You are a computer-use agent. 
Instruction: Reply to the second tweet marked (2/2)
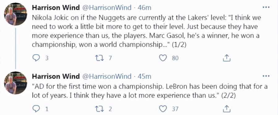pyautogui.click(x=36, y=109)
